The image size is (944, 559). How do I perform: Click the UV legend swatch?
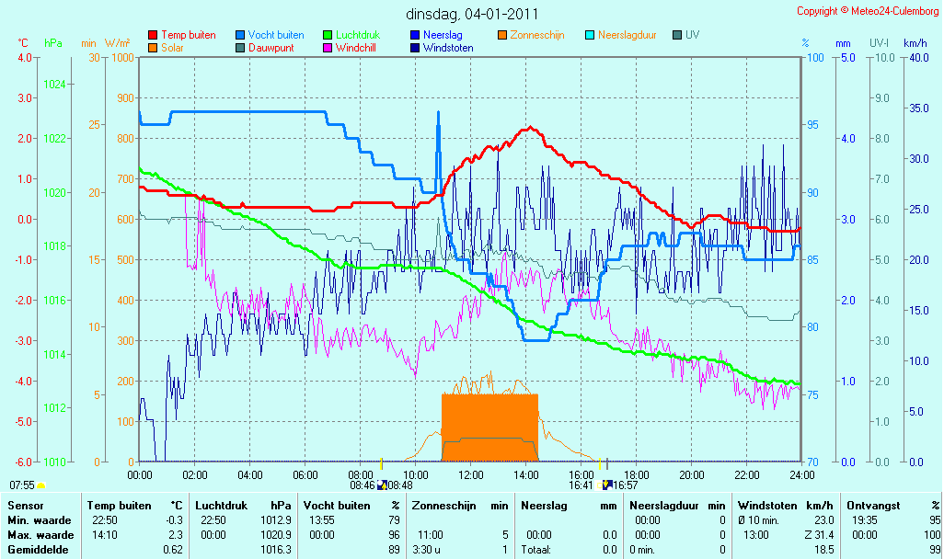tap(676, 36)
